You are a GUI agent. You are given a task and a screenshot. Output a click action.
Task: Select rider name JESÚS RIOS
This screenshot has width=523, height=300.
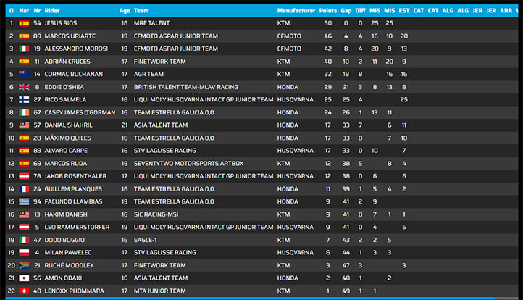[x=61, y=23]
